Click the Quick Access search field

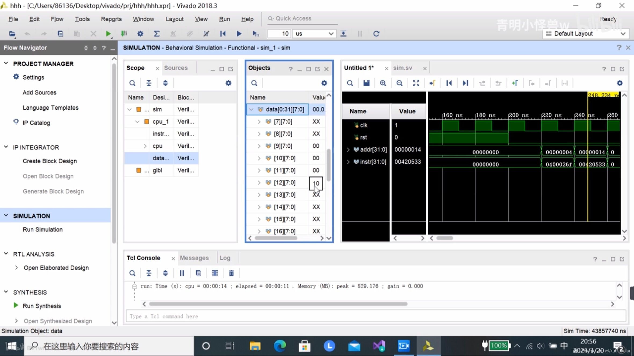[x=302, y=18]
